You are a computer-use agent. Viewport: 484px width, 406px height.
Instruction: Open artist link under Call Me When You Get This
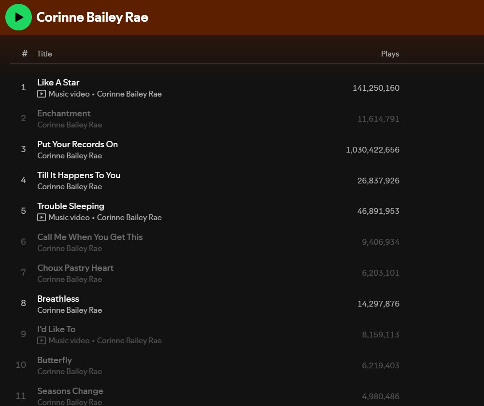[x=70, y=248]
